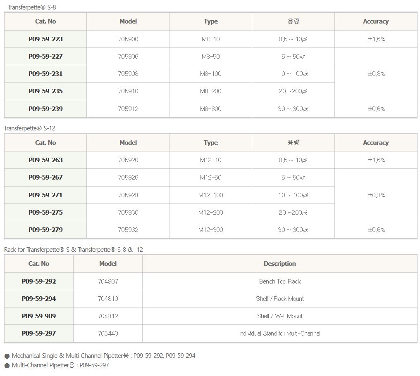Click model number 705930
Viewport: 420px width, 376px height.
[x=128, y=213]
